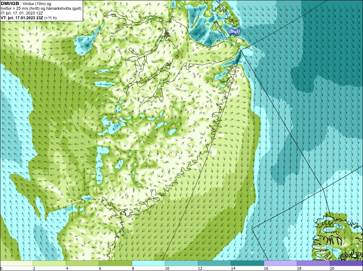Click the 'VT: þri. 17.01.2023 23Z' valid time
Viewport: 363px width, 271px height.
pyautogui.click(x=22, y=18)
